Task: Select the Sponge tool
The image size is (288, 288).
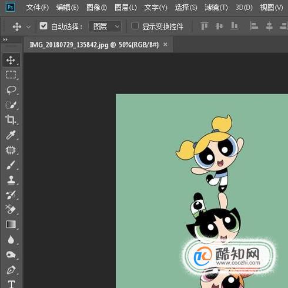Action: coord(11,254)
